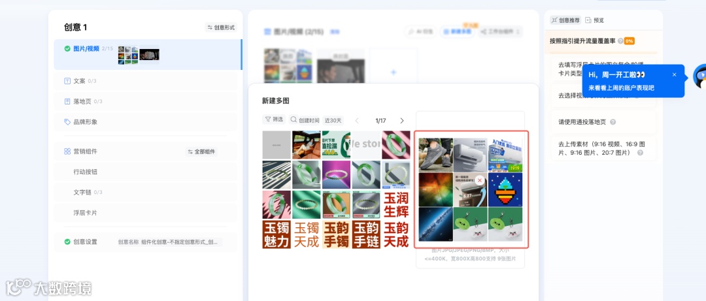Select the woman in car image
This screenshot has height=301, width=706.
306,145
